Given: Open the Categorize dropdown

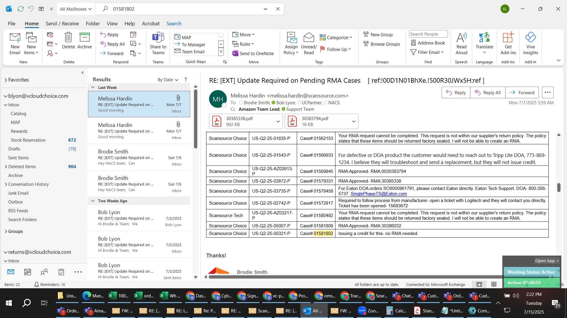Looking at the screenshot, I should click(x=336, y=37).
